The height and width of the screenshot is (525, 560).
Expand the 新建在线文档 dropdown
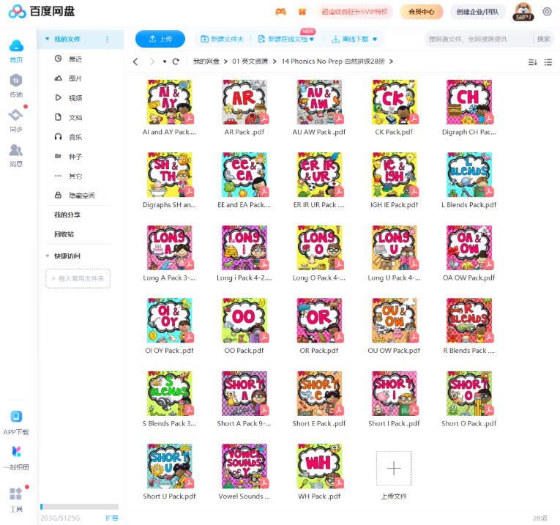point(312,40)
